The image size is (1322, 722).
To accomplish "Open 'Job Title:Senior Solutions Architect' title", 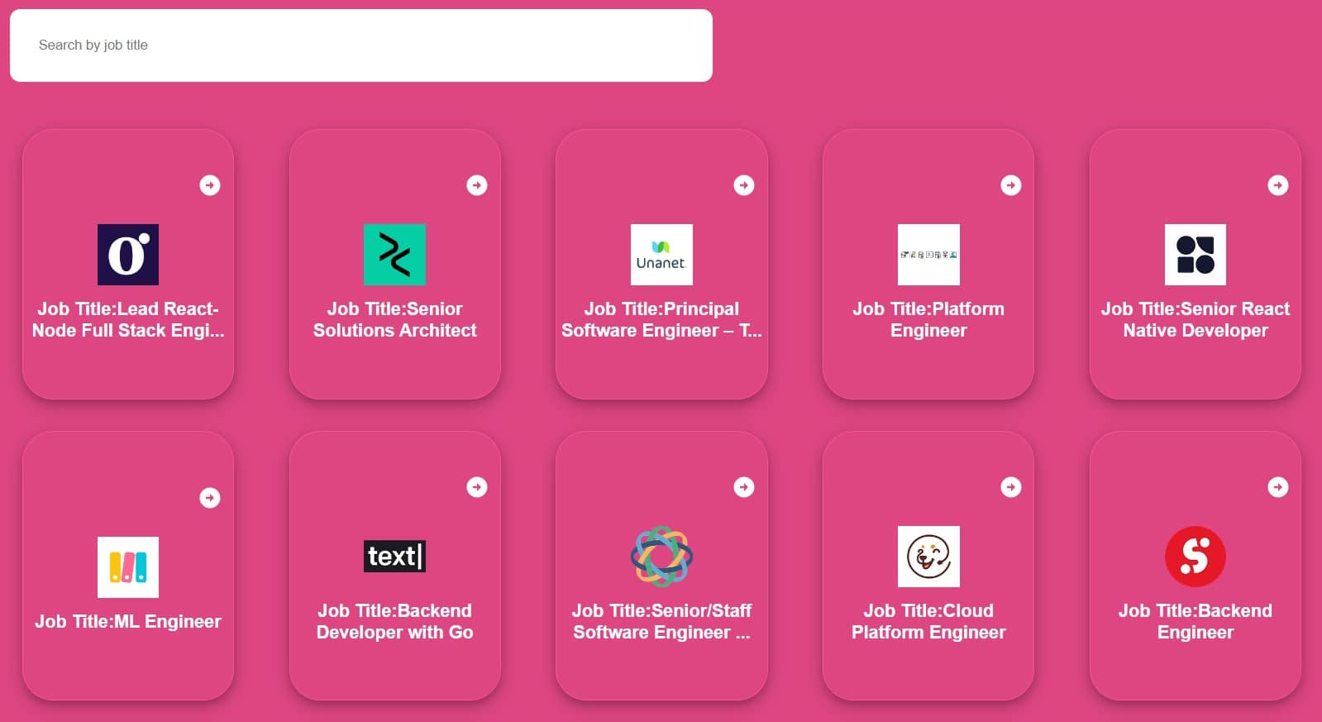I will 395,319.
